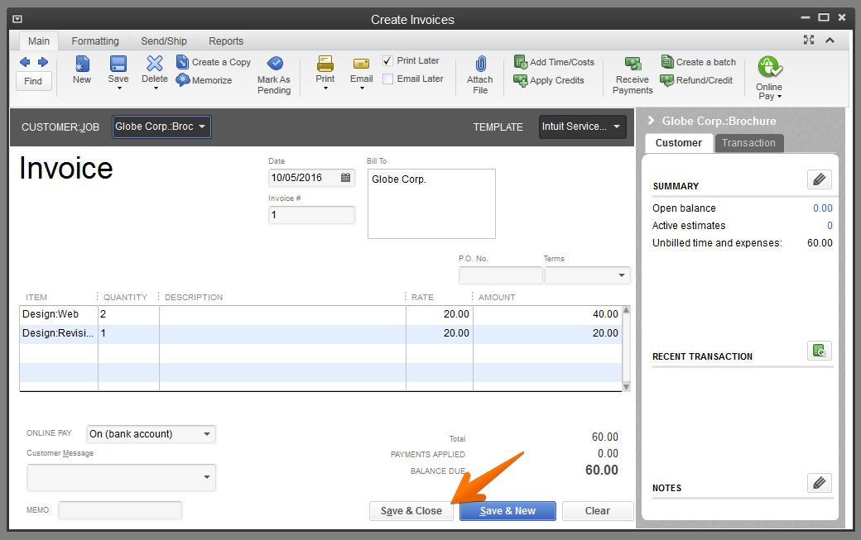Click the Find button
The height and width of the screenshot is (540, 861).
pyautogui.click(x=33, y=81)
